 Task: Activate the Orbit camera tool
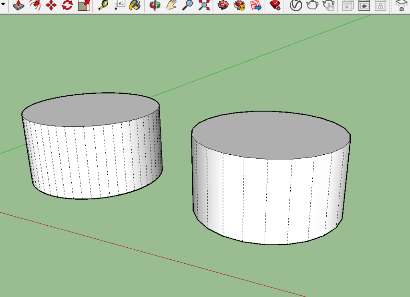coord(155,5)
